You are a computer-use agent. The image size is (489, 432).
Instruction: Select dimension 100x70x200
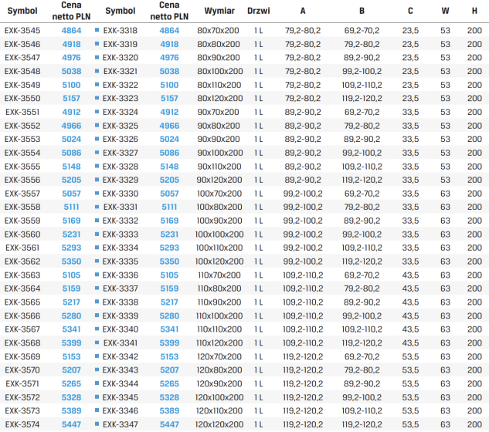coord(219,194)
